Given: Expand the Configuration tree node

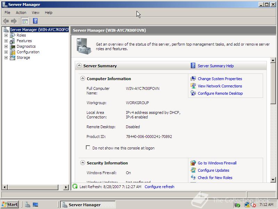Looking at the screenshot, I should (6, 52).
